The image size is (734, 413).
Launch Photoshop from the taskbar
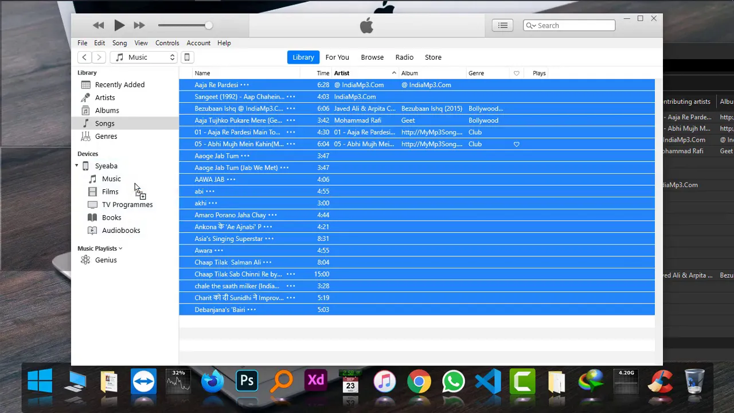coord(247,381)
